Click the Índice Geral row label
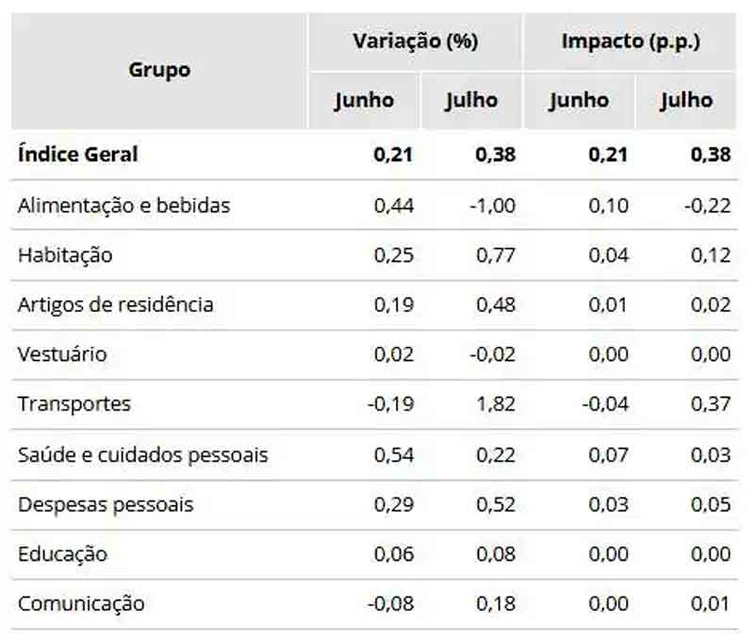The image size is (754, 641). tap(78, 155)
